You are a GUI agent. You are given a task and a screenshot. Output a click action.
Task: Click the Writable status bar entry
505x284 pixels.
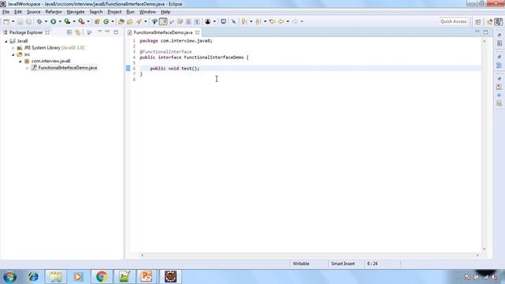301,263
